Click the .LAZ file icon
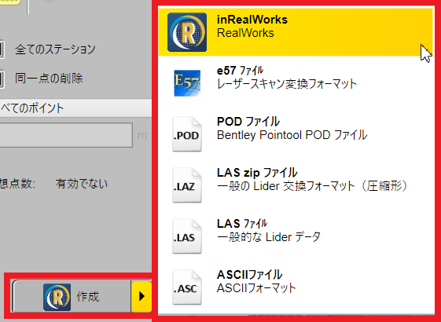The width and height of the screenshot is (441, 322). (x=187, y=185)
